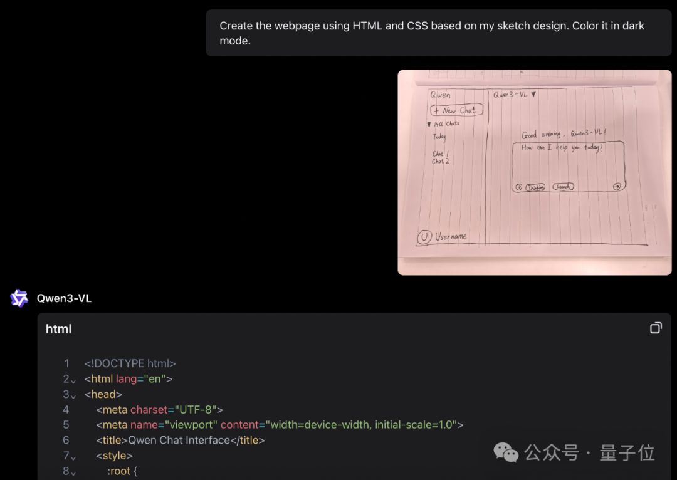Click line number 4 in gutter
This screenshot has width=677, height=480.
(66, 410)
